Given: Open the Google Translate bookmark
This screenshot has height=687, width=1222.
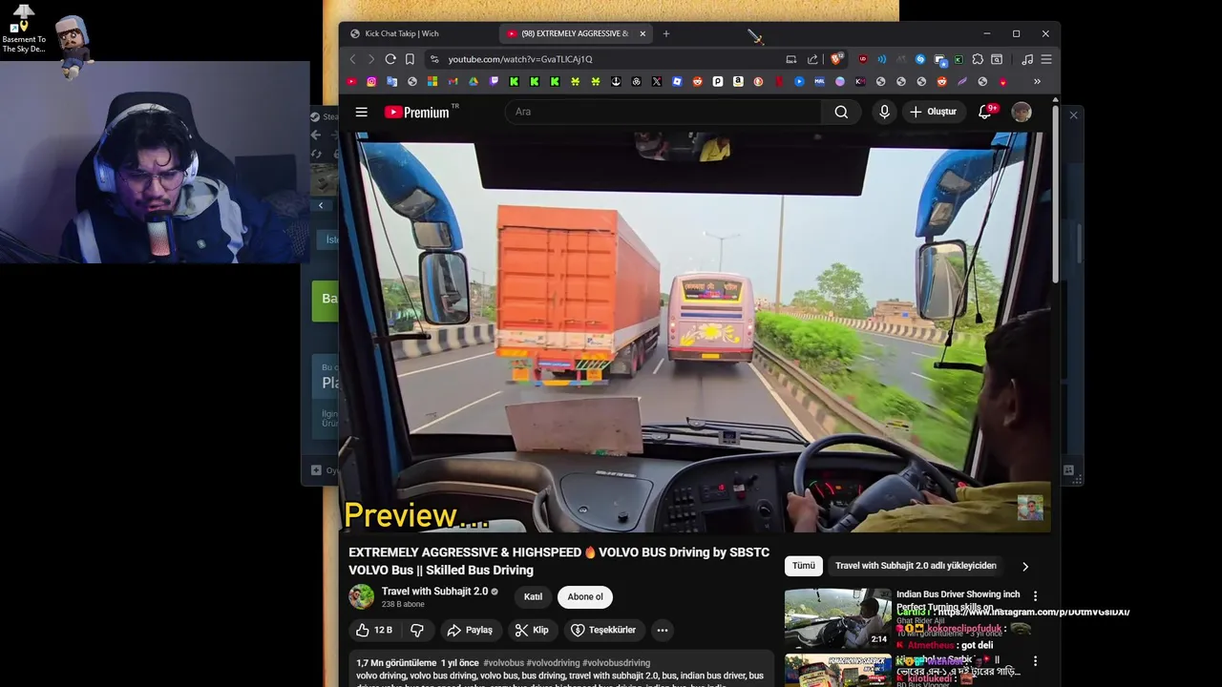Looking at the screenshot, I should [391, 82].
